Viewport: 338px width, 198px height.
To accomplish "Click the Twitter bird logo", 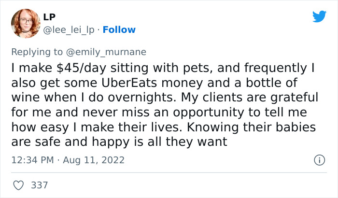I will click(x=319, y=16).
